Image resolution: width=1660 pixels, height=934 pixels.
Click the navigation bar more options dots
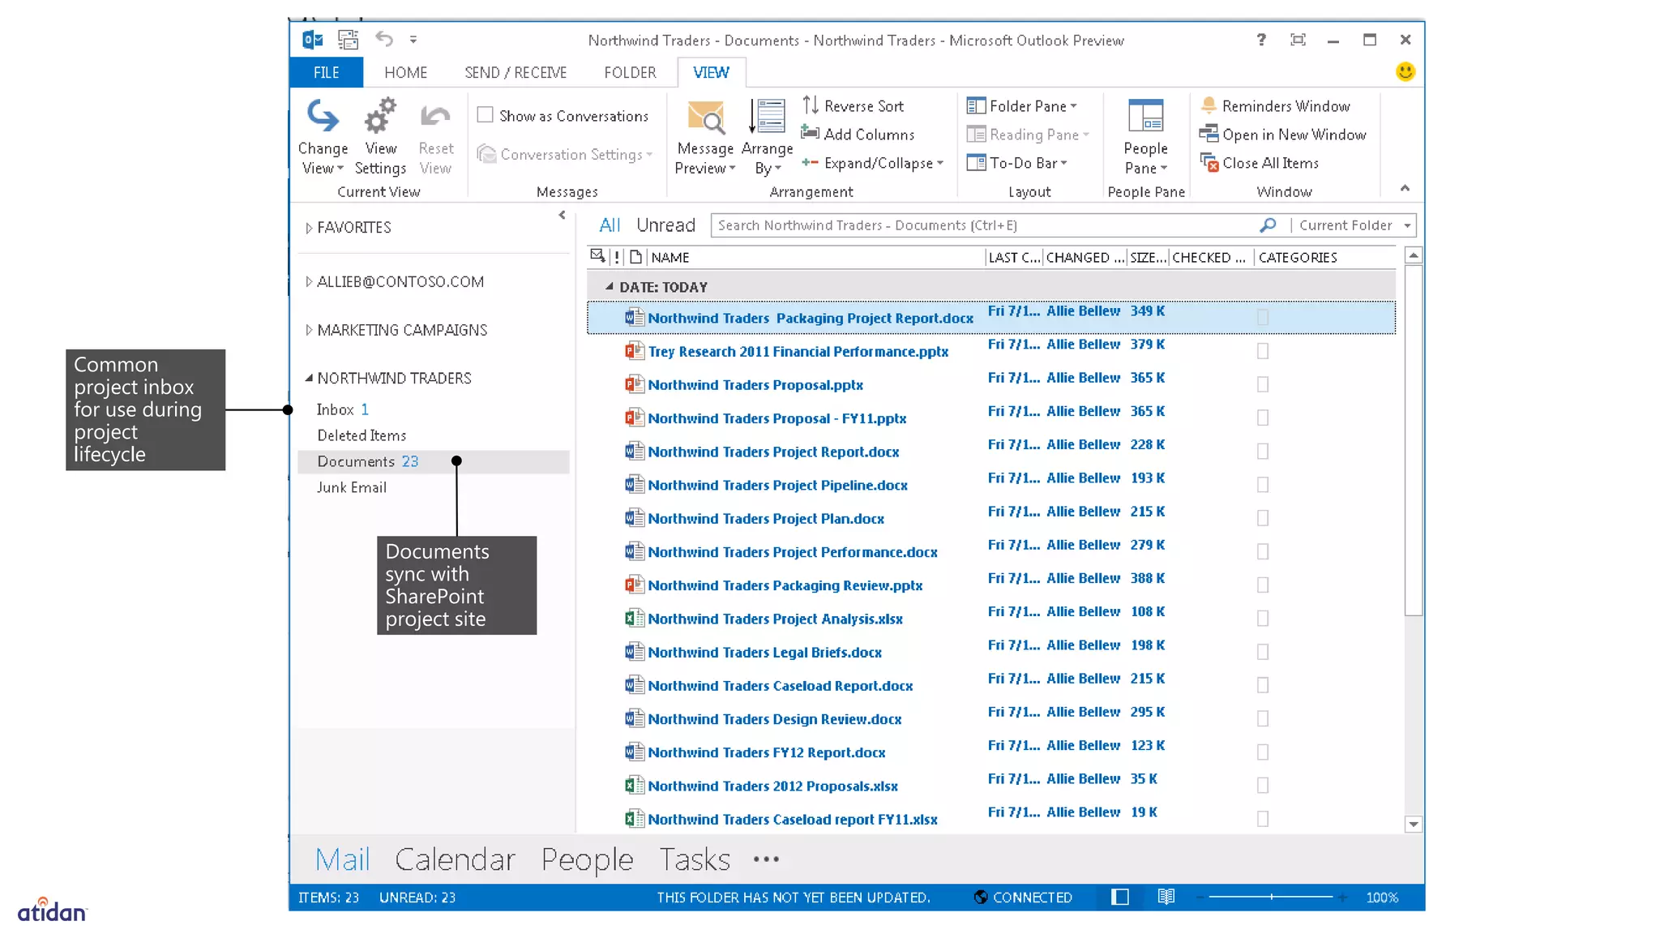766,859
